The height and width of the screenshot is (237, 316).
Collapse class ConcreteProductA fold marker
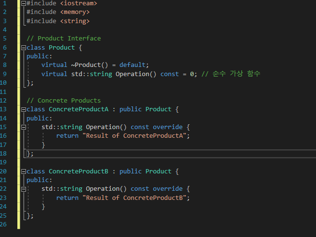point(24,109)
